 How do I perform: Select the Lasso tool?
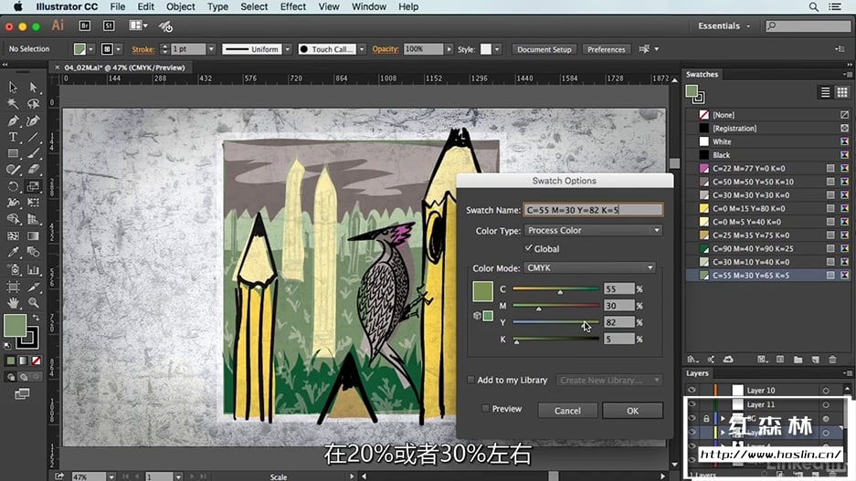pyautogui.click(x=33, y=104)
